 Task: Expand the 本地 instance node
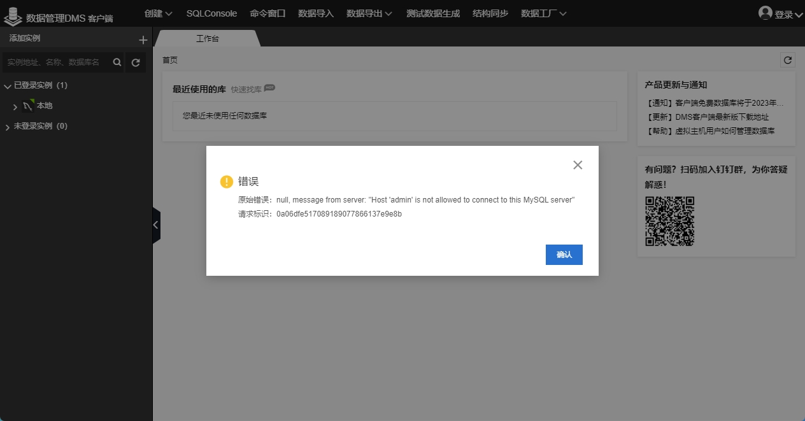pos(15,106)
